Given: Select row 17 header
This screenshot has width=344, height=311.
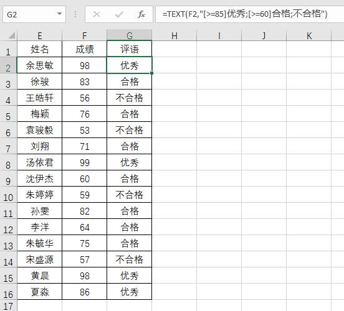Looking at the screenshot, I should point(8,305).
